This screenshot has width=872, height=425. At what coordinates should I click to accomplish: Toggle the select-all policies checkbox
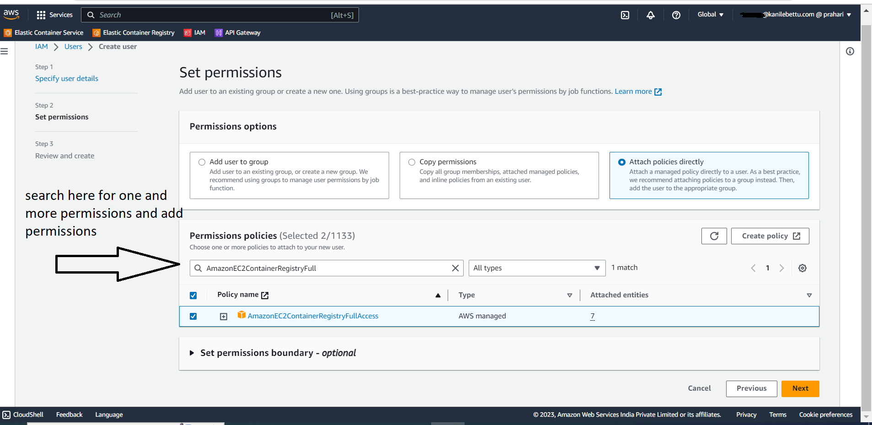193,296
